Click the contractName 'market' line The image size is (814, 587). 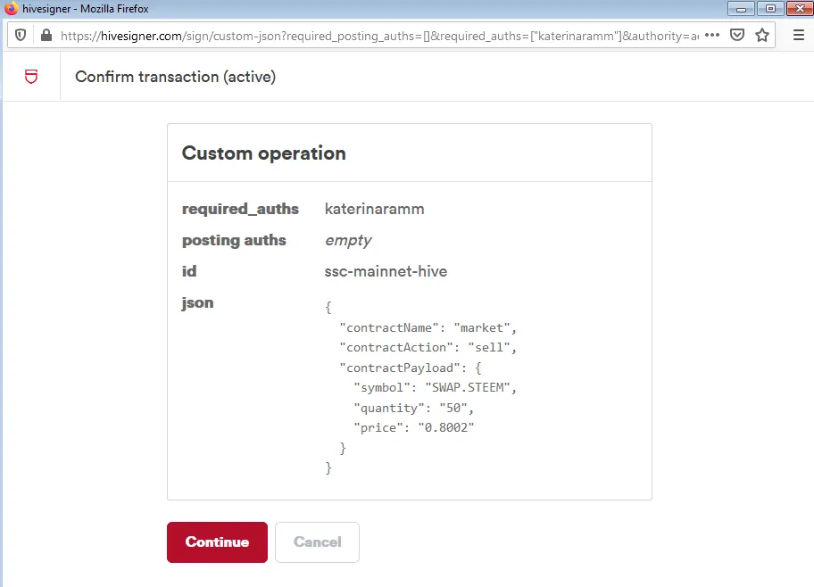(428, 328)
